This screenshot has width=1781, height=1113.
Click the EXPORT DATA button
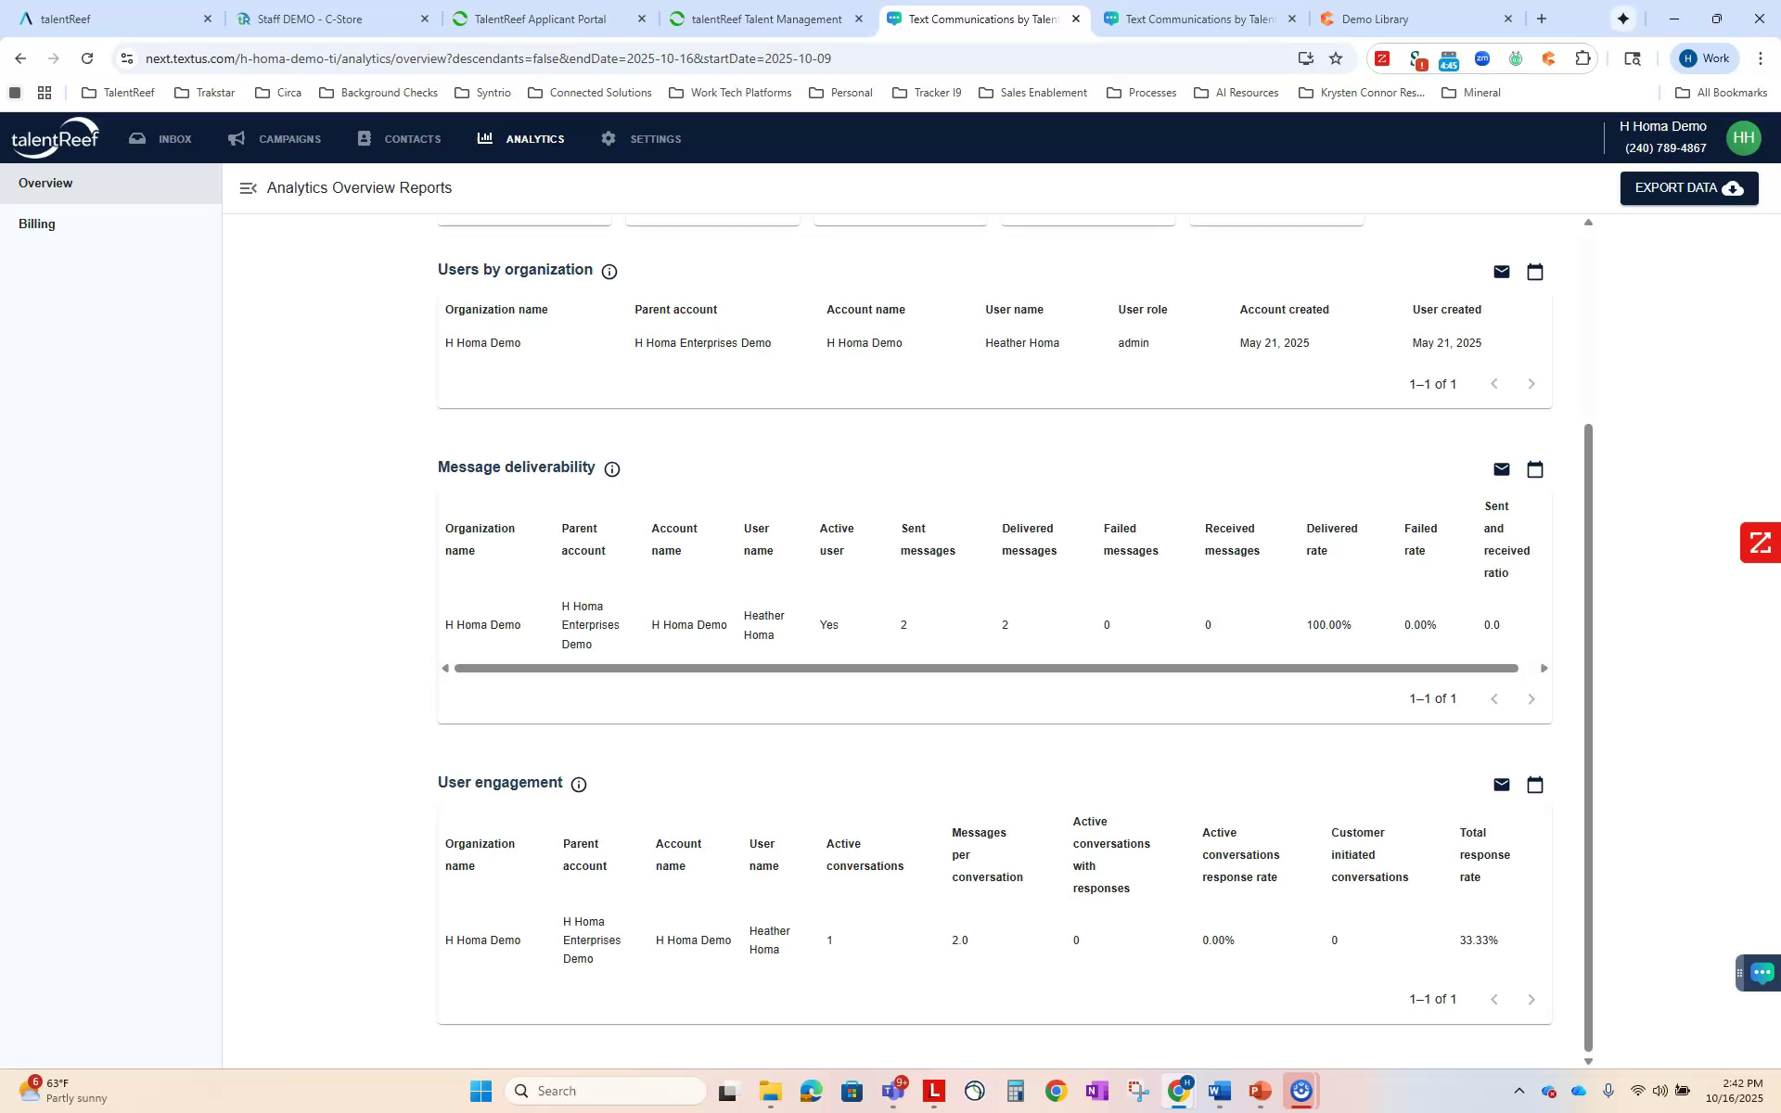pyautogui.click(x=1687, y=187)
